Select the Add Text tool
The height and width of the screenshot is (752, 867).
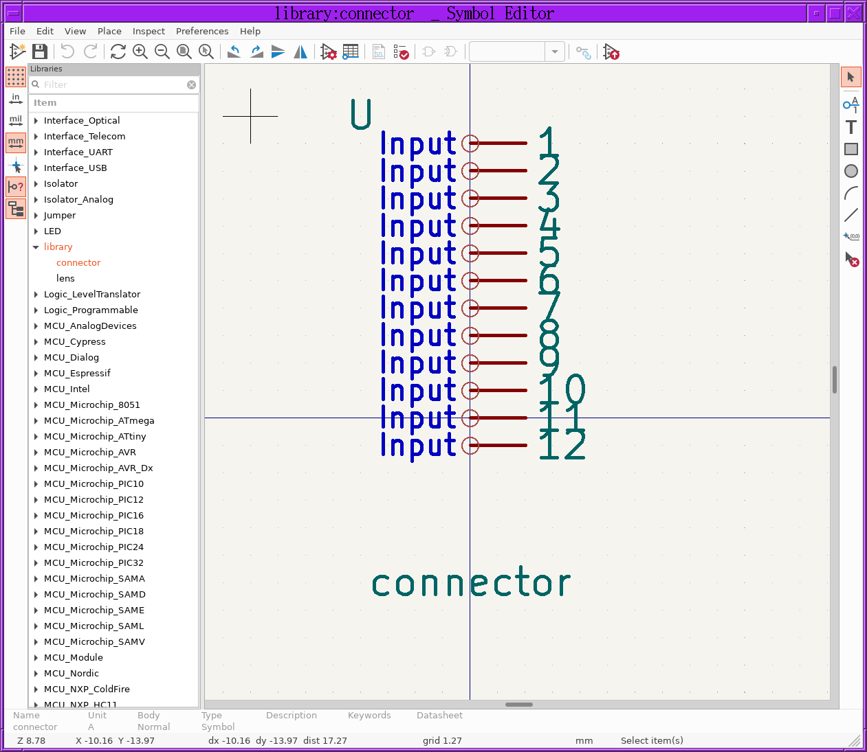[851, 126]
